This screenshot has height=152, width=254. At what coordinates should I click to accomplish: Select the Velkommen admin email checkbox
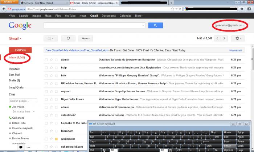46,107
